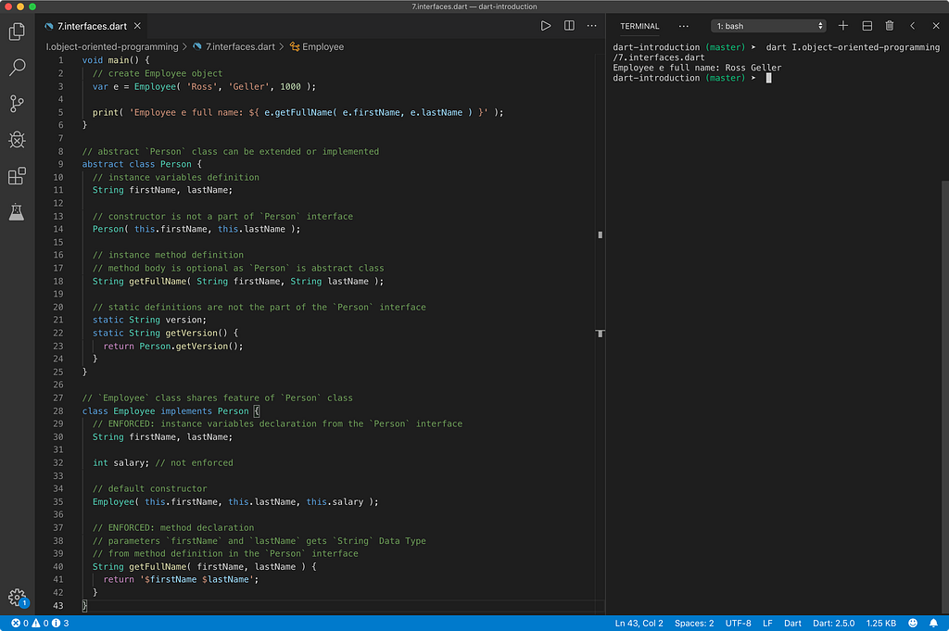Switch to the TERMINAL tab
Screen dimensions: 949x631
[639, 25]
